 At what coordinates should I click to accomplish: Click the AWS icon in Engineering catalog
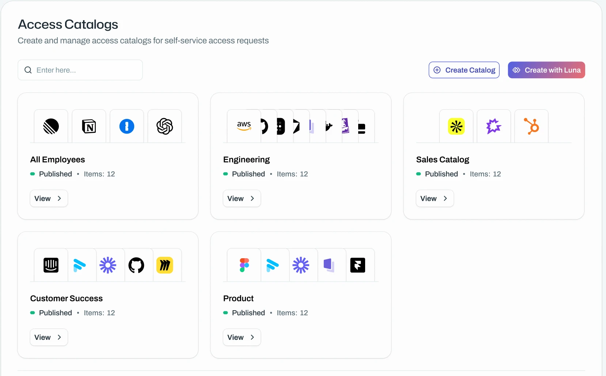[x=244, y=126]
